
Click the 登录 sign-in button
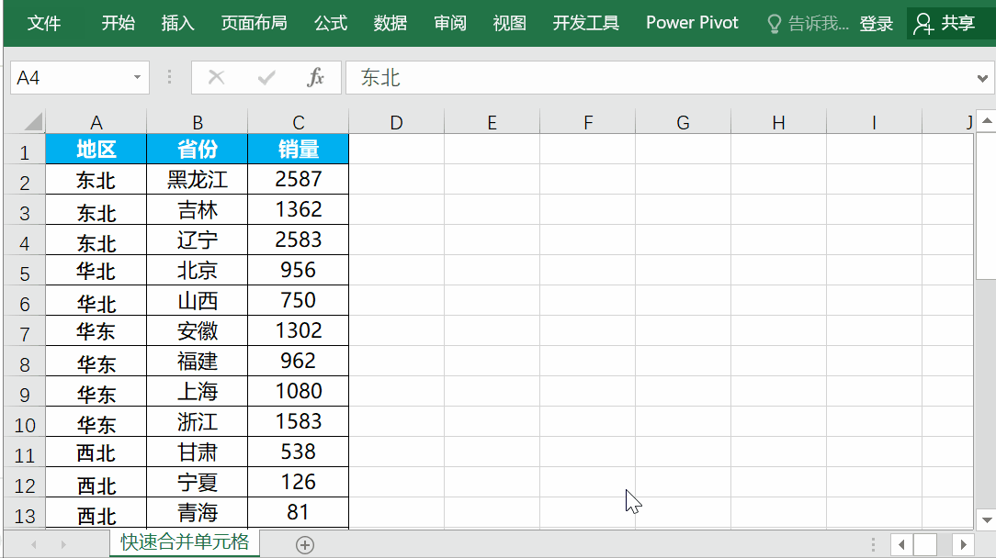pyautogui.click(x=876, y=24)
